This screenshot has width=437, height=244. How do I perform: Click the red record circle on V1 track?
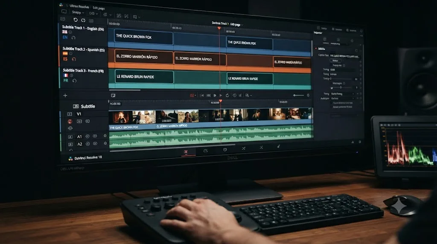[70, 122]
